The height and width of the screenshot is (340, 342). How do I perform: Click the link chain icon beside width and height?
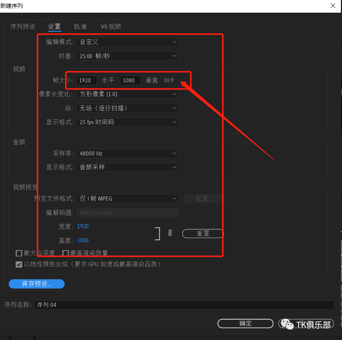(170, 233)
